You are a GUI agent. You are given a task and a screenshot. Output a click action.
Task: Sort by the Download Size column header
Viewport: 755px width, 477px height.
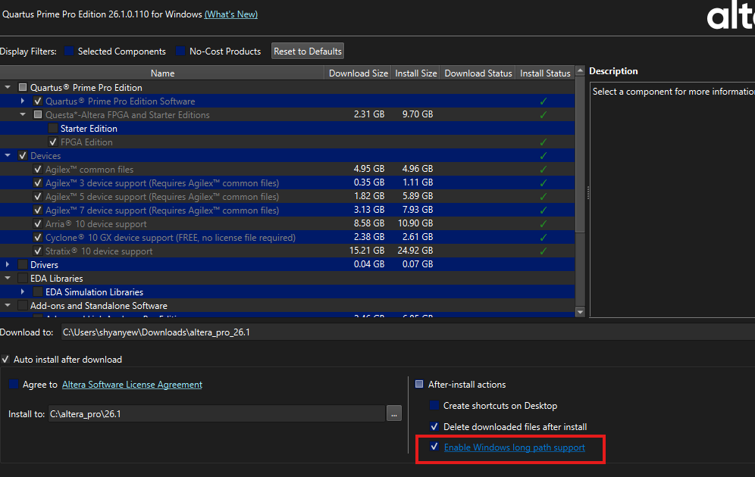click(x=358, y=73)
